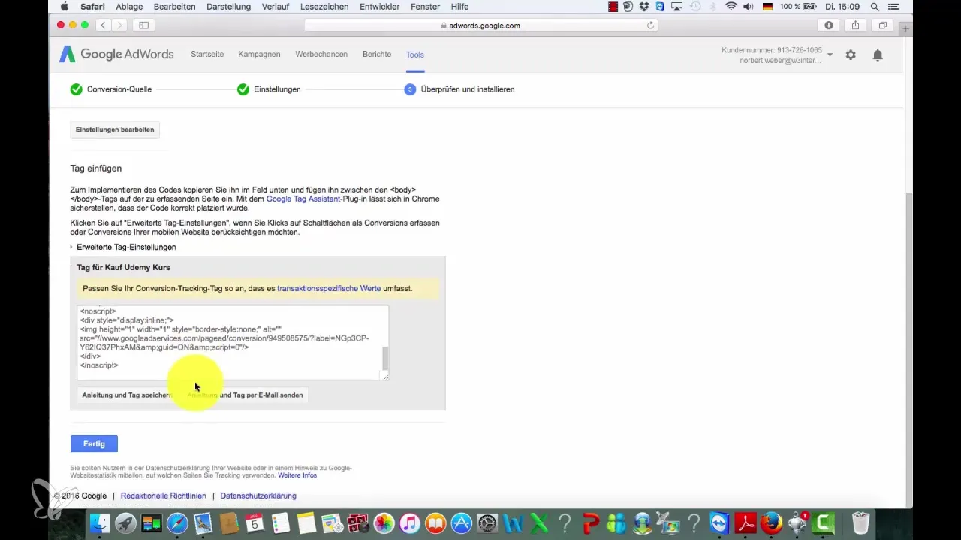Click Anleitung und Tag per E-Mail senden

click(x=245, y=394)
